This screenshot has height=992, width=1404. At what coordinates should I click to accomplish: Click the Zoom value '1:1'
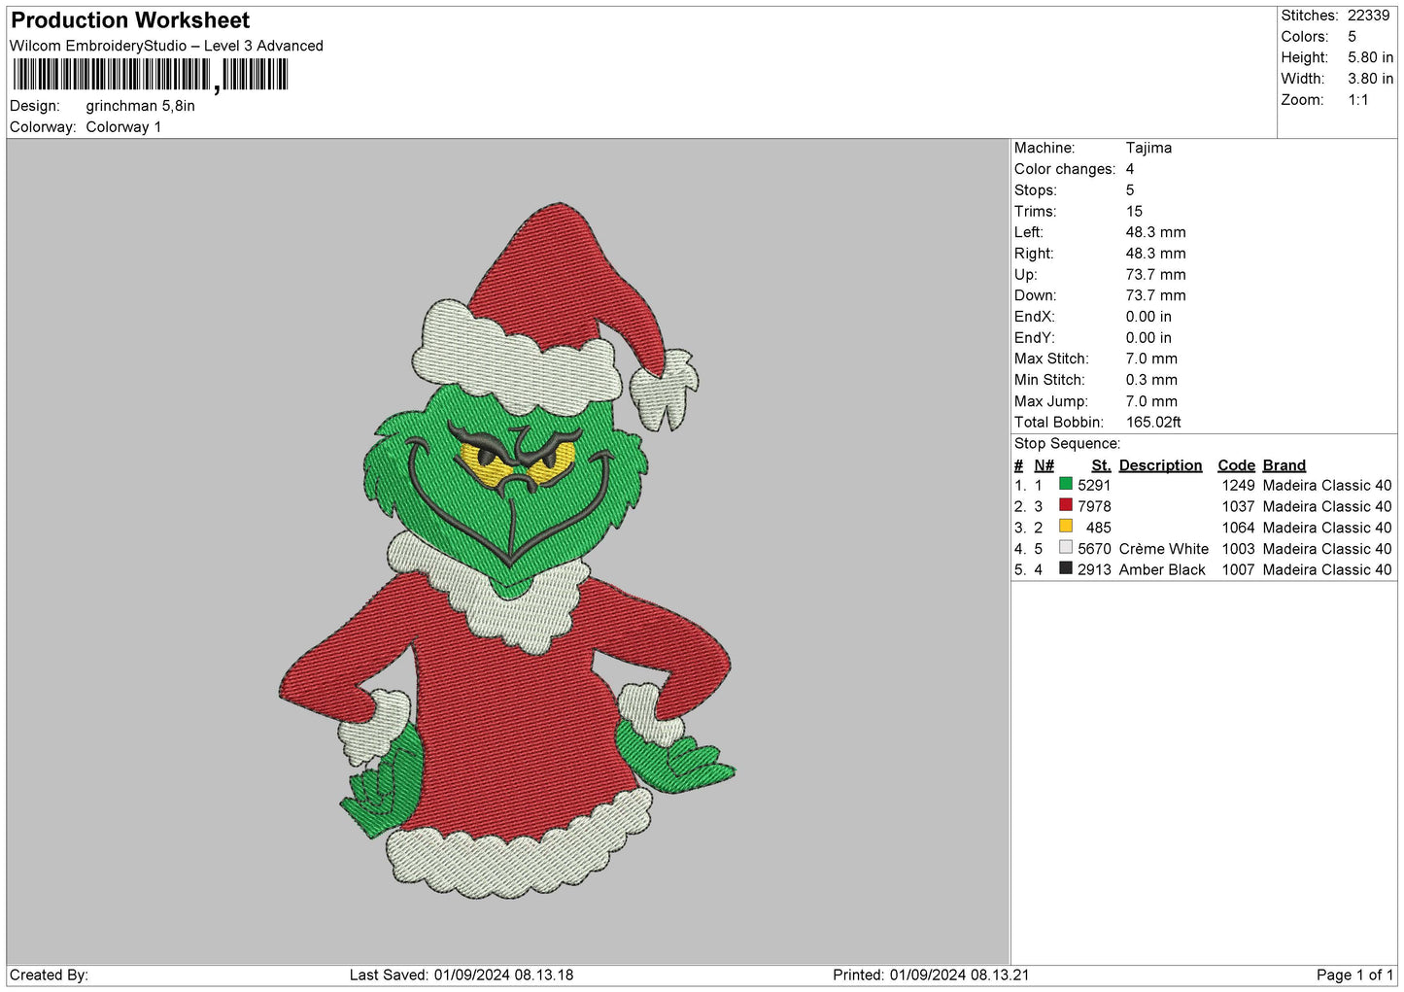tap(1357, 100)
